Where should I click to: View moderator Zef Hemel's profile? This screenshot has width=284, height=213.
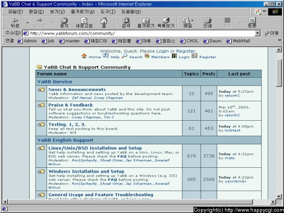click(x=82, y=98)
